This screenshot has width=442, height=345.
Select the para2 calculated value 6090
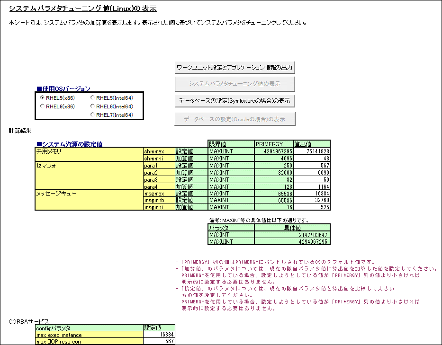(x=311, y=173)
